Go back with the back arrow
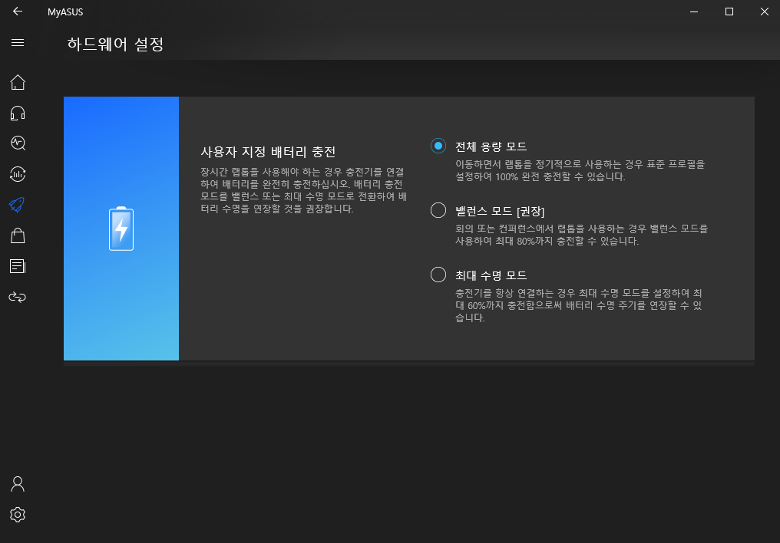Screen dimensions: 780x543 point(18,11)
